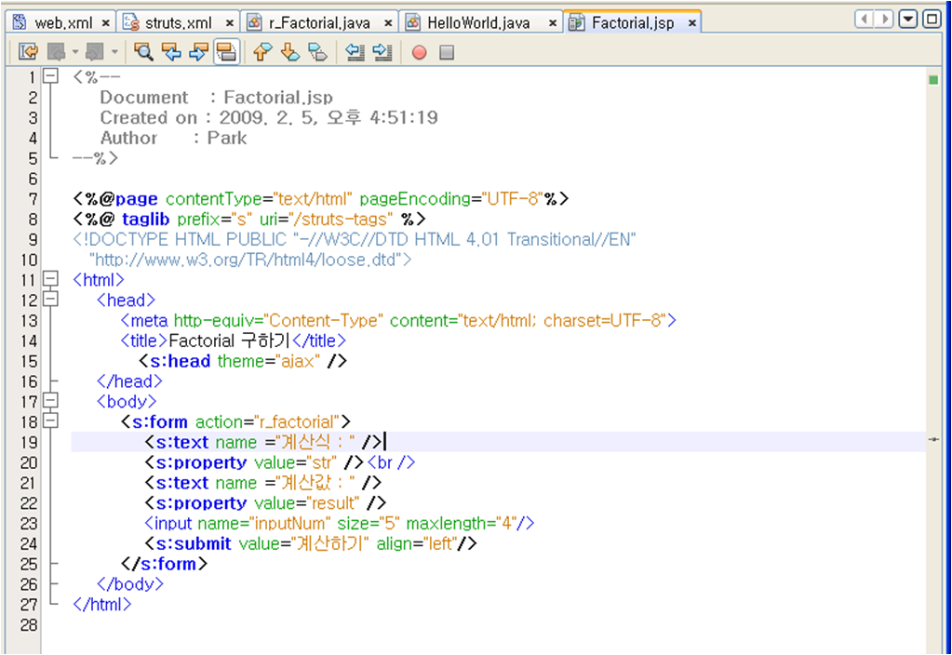Jump to the last edit location
The height and width of the screenshot is (655, 952).
point(28,52)
